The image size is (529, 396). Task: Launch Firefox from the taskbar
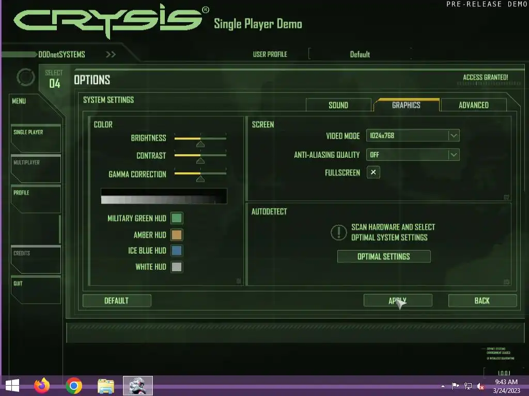(x=42, y=386)
